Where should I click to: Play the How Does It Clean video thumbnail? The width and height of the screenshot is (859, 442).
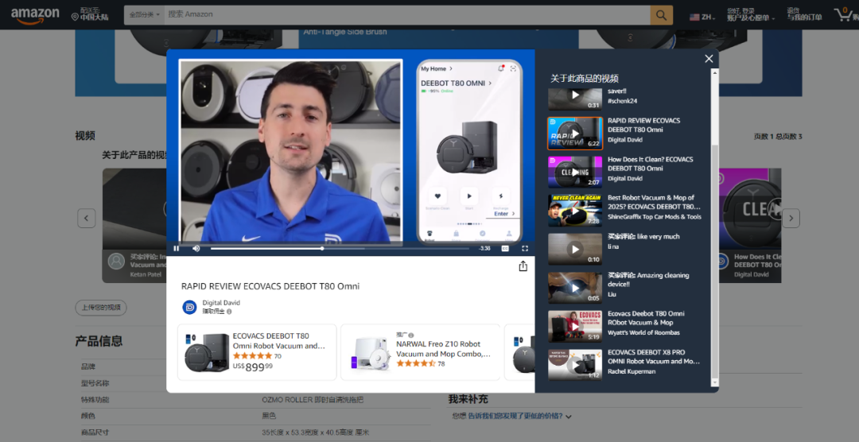point(575,172)
